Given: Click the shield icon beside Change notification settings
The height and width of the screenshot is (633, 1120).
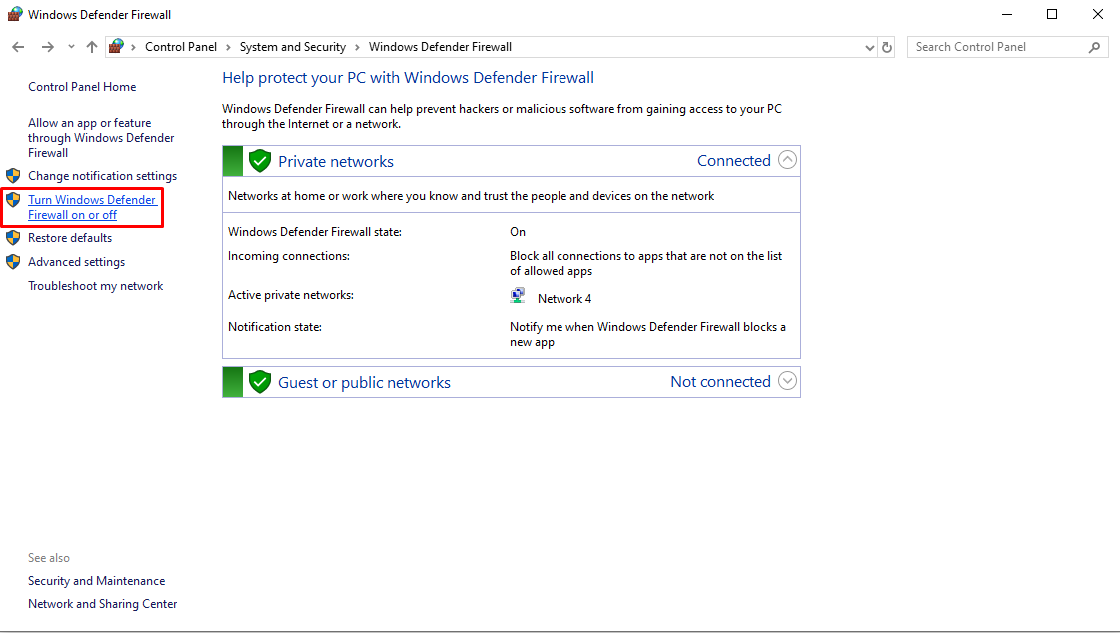Looking at the screenshot, I should pos(13,176).
